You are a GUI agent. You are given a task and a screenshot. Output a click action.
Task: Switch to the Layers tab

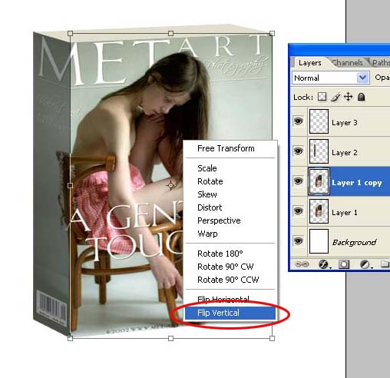(309, 63)
